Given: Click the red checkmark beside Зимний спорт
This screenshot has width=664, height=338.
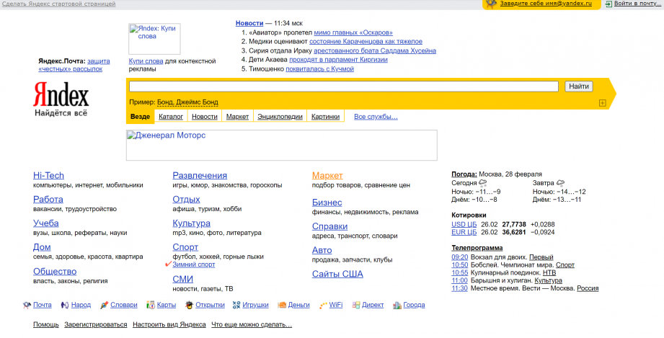Looking at the screenshot, I should pyautogui.click(x=169, y=264).
